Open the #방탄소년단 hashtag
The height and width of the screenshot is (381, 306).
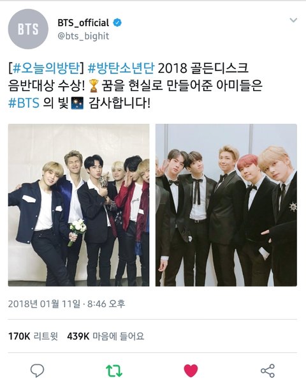121,68
